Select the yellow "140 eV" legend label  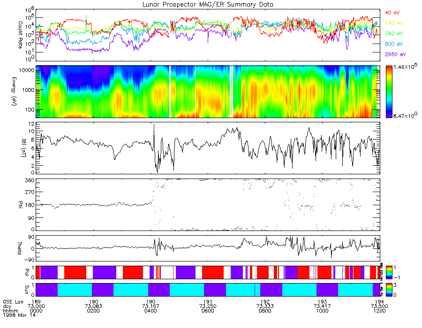(394, 23)
